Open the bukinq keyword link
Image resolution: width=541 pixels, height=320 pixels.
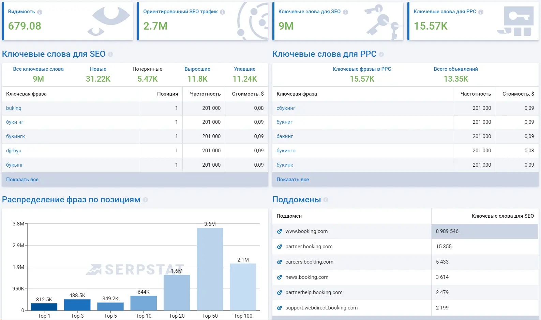pos(14,108)
